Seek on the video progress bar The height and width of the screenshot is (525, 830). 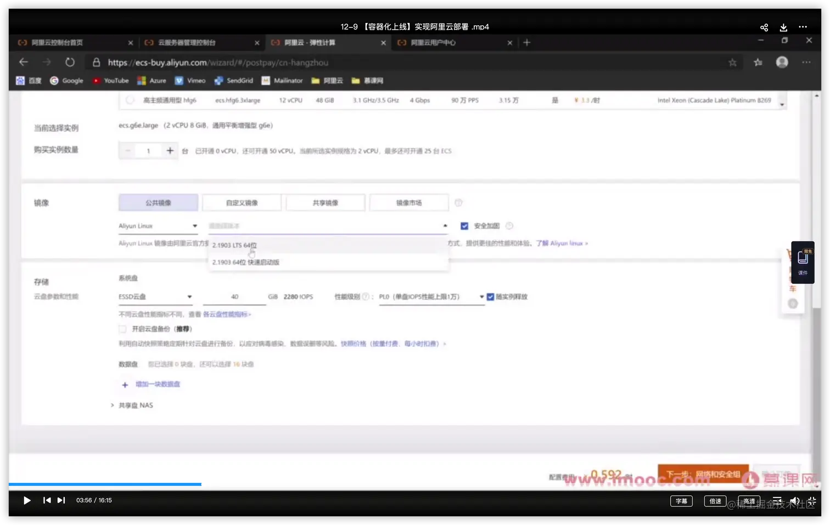[x=414, y=484]
